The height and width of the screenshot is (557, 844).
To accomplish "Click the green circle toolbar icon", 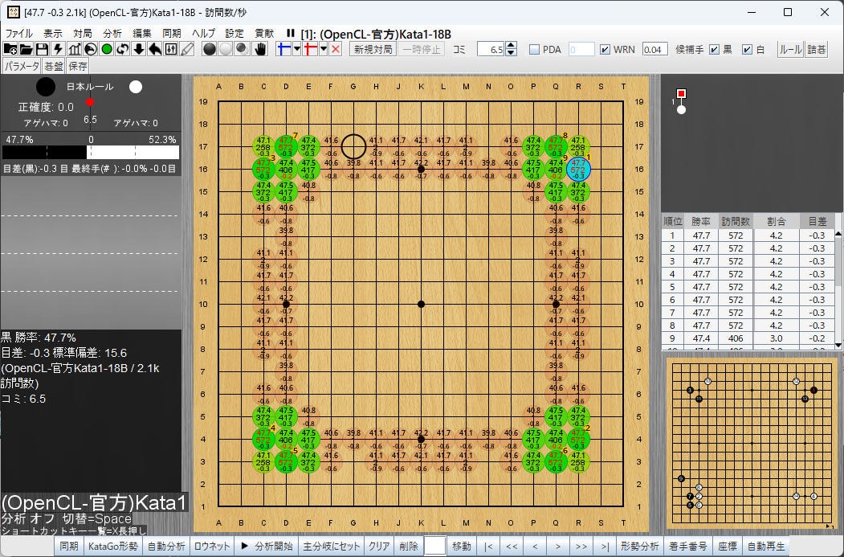I will click(107, 50).
